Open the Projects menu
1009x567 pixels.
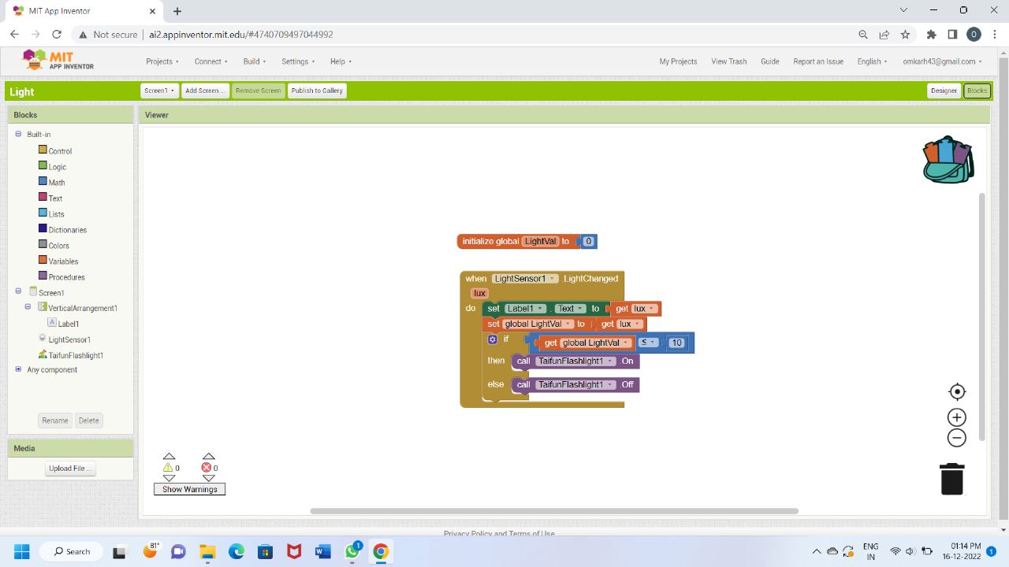[162, 61]
